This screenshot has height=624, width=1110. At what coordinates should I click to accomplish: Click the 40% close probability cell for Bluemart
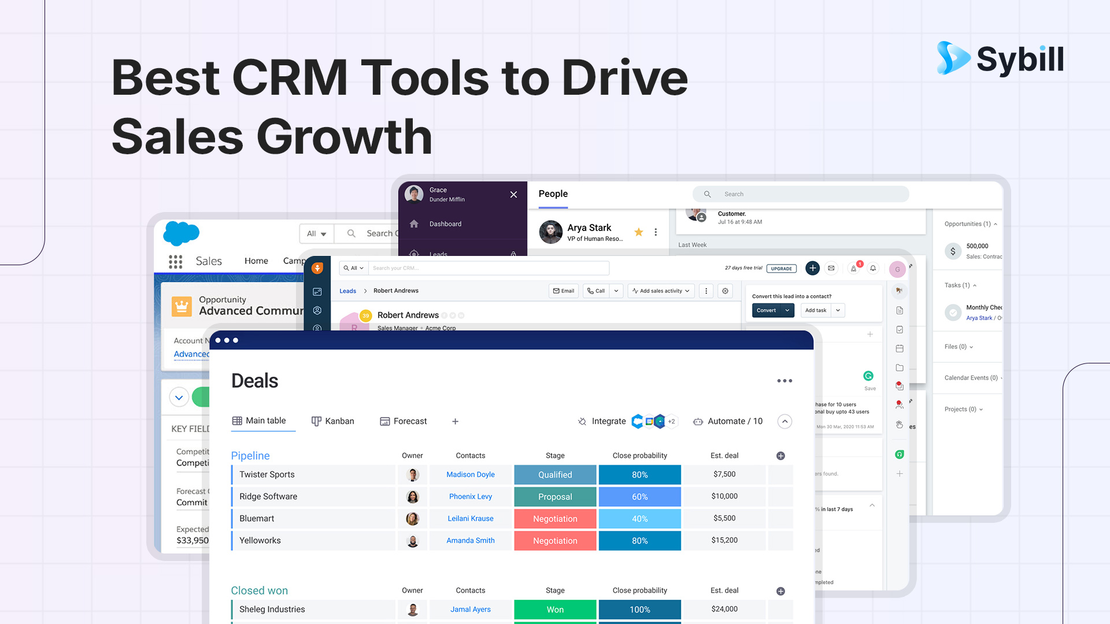coord(639,519)
